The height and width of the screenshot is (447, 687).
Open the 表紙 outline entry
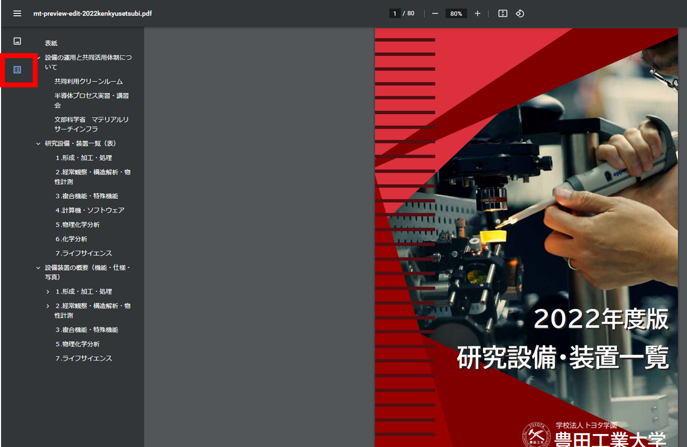51,43
